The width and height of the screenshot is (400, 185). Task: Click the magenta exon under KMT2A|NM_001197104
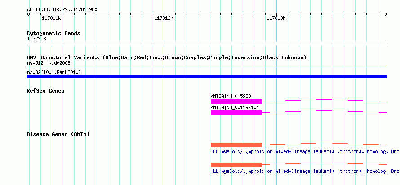[236, 113]
